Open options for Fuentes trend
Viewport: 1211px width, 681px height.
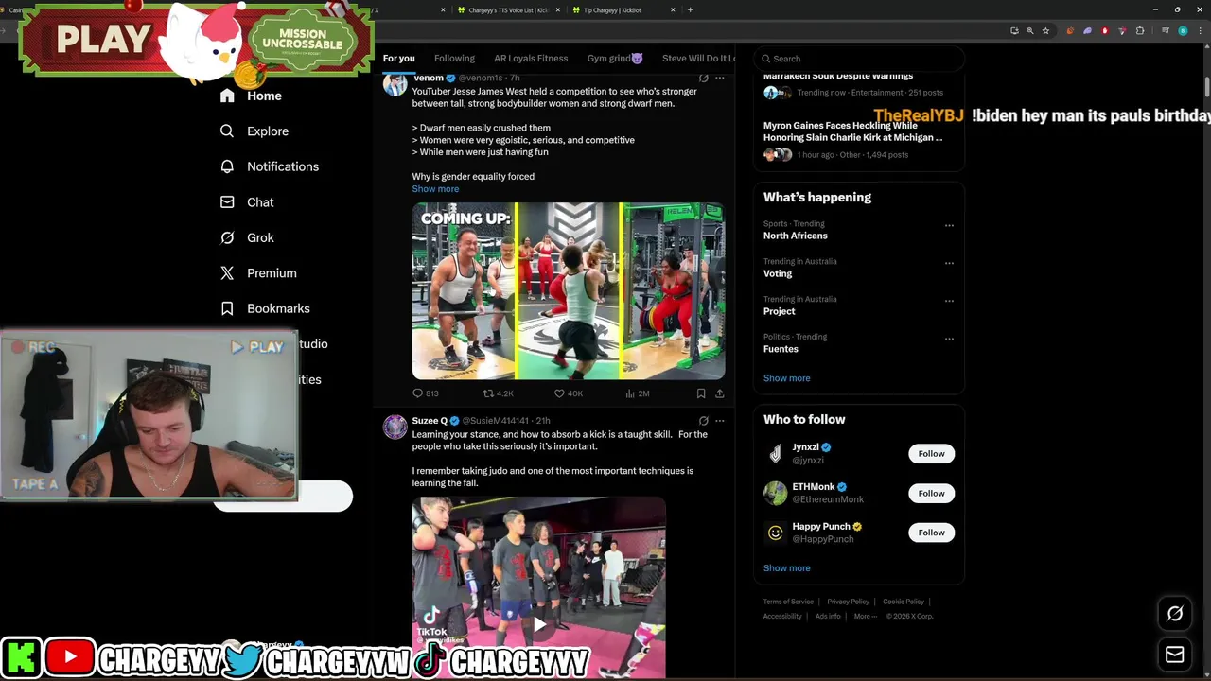949,340
